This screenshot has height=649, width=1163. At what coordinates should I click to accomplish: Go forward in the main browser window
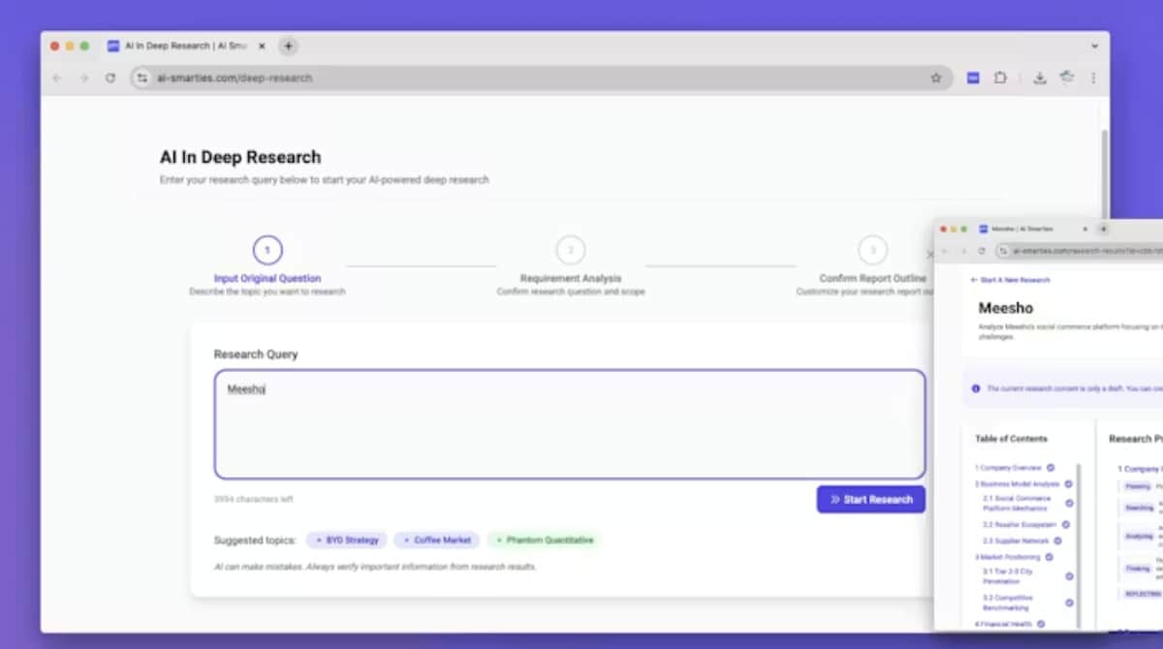(x=83, y=77)
